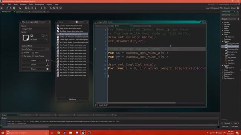Collapse the Rooms resource folder
Image resolution: width=241 pixels, height=135 pixels.
point(223,65)
